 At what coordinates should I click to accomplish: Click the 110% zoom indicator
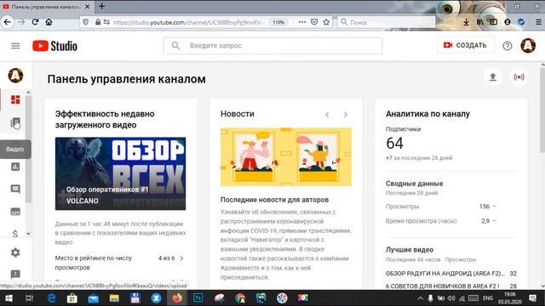point(278,22)
